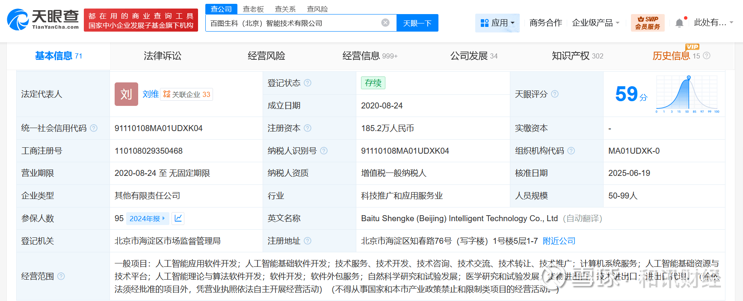743x301 pixels.
Task: Click help icon beside 天眼评分
Action: (x=555, y=94)
